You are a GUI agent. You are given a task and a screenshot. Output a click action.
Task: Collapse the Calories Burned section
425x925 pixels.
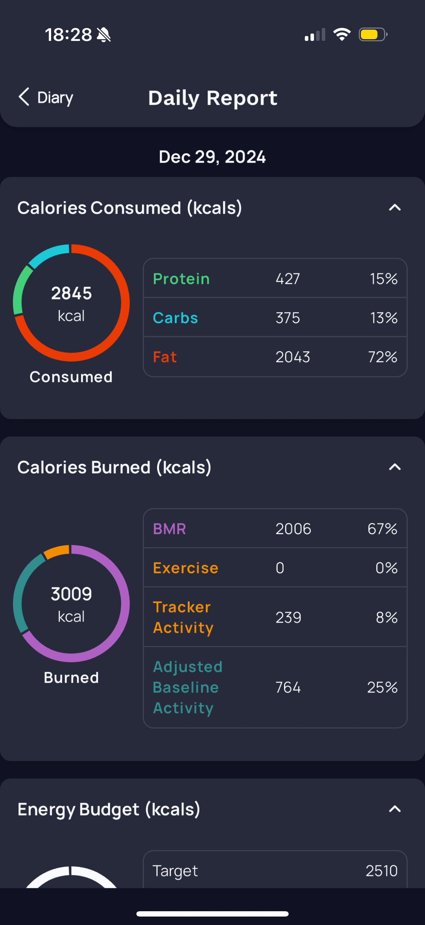tap(394, 467)
